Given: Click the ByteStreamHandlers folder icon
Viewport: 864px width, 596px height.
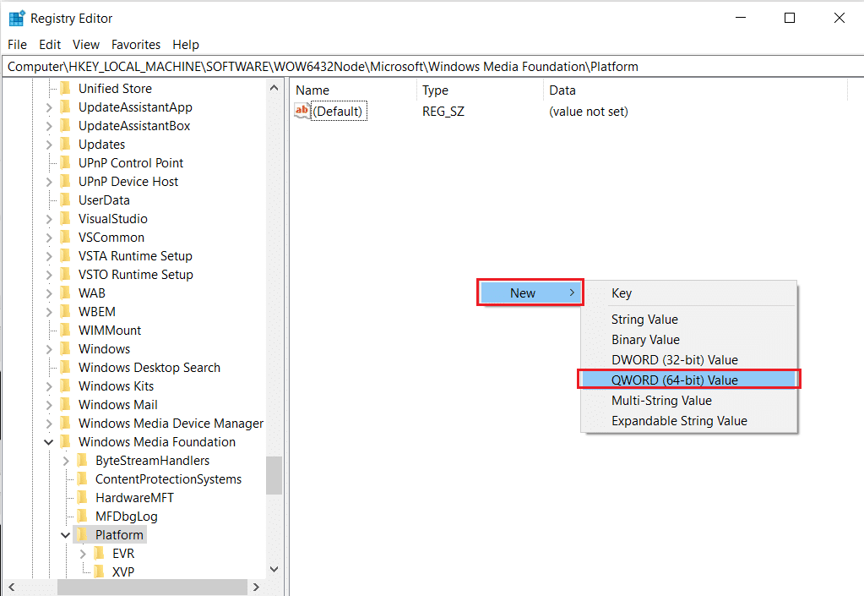Looking at the screenshot, I should pyautogui.click(x=82, y=461).
